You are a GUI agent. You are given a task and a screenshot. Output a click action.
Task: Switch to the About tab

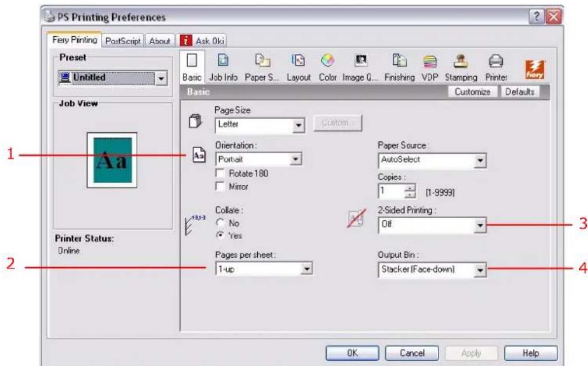tap(160, 40)
